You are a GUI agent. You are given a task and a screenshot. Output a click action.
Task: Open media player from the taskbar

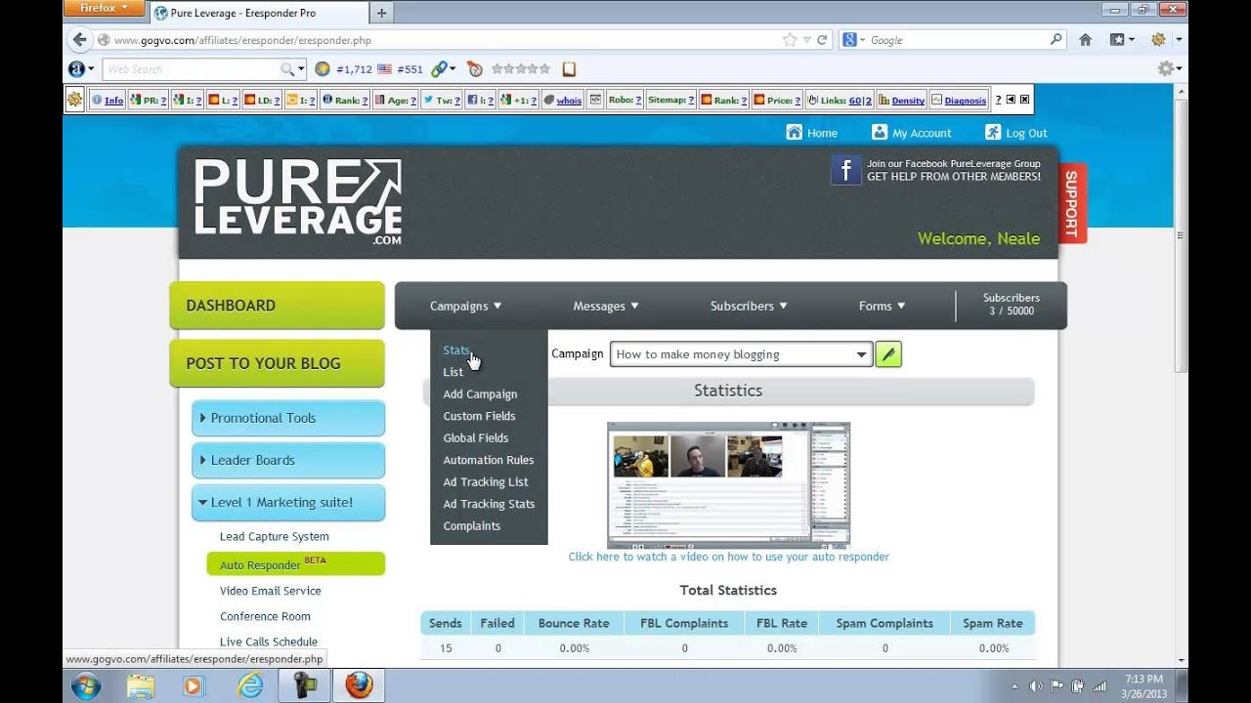pos(193,685)
